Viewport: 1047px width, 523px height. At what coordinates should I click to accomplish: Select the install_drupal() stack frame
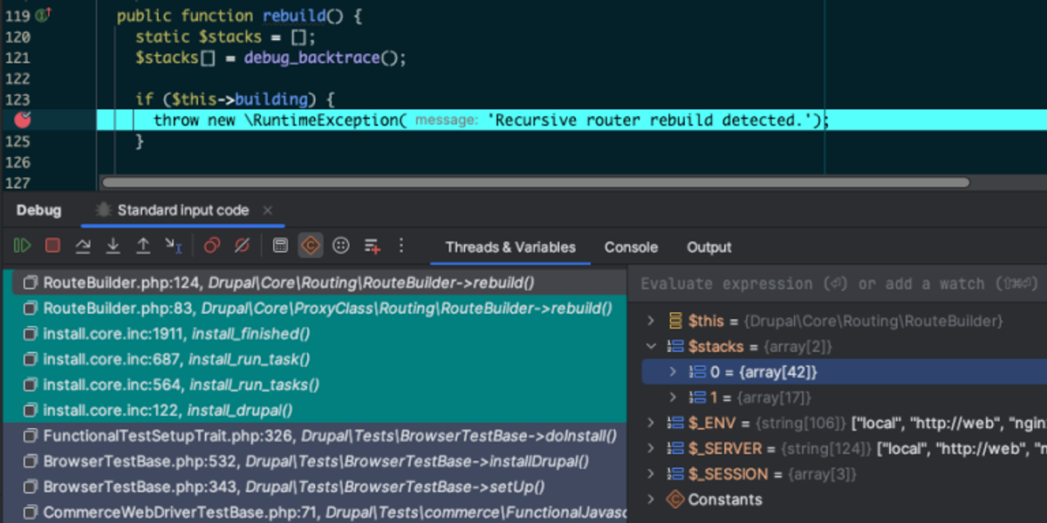[x=314, y=410]
